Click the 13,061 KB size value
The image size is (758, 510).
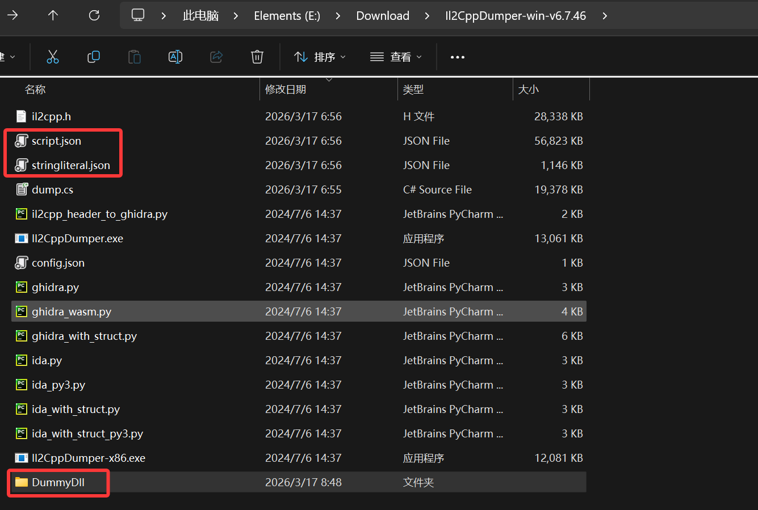(559, 238)
